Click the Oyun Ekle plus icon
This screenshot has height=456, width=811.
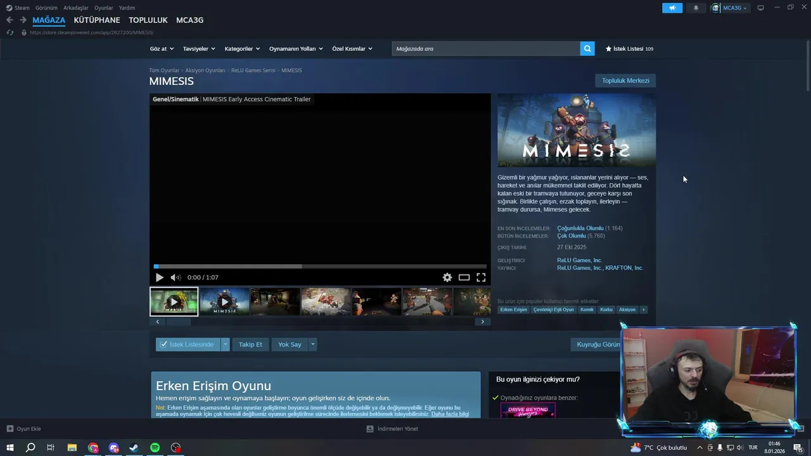(10, 429)
